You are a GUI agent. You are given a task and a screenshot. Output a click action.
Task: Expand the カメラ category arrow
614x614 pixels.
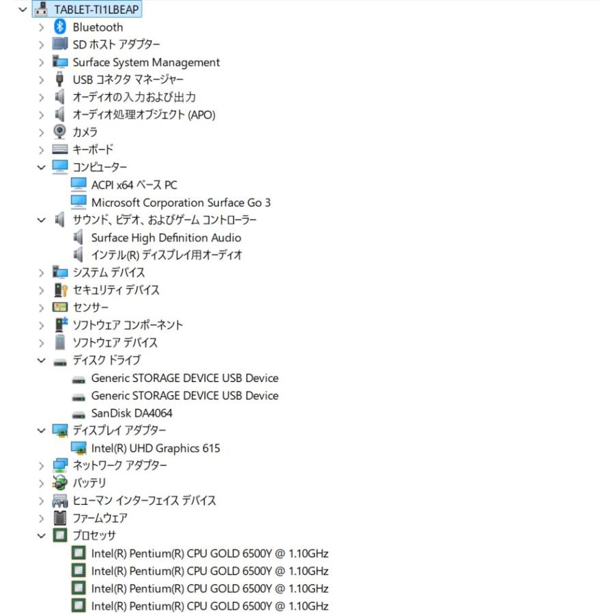point(42,132)
